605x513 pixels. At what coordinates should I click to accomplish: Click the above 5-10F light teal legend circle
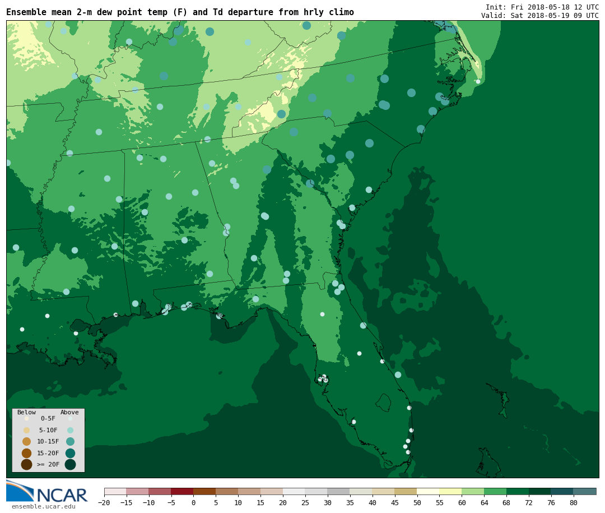point(70,430)
